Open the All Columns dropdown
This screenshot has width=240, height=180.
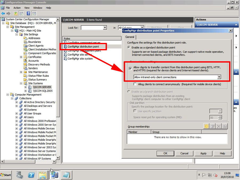[x=142, y=27]
